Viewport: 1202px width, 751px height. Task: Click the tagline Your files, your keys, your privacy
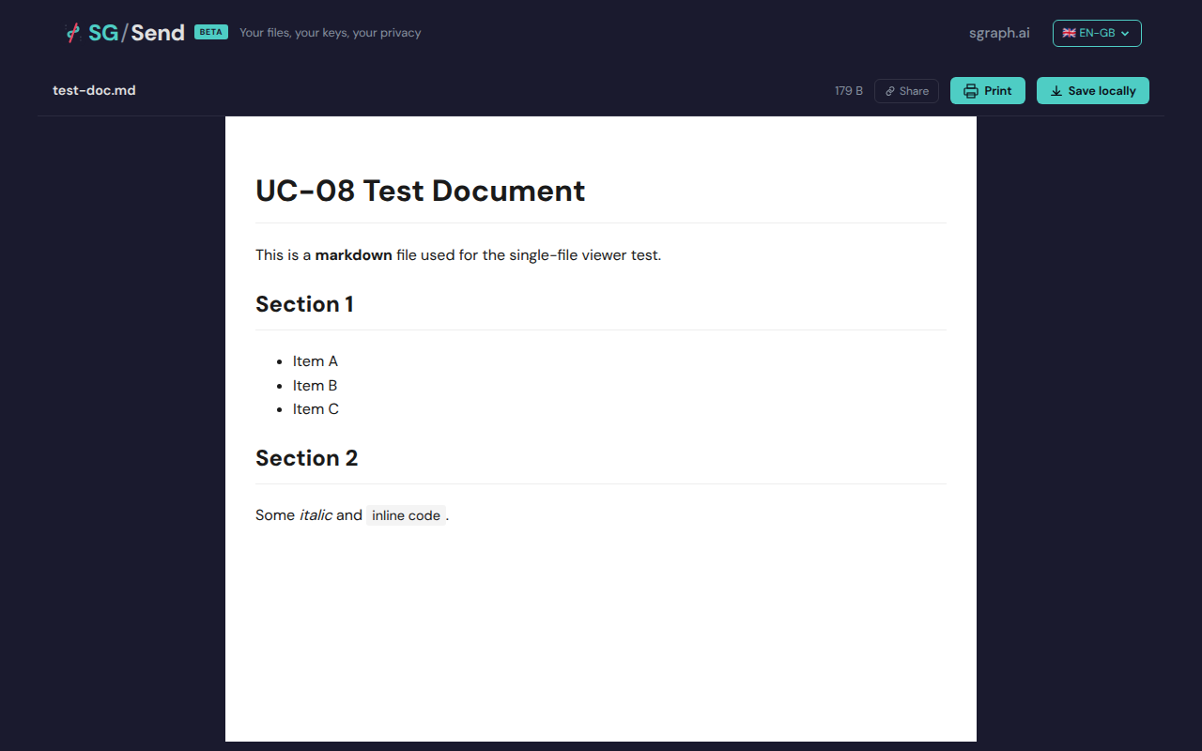click(x=330, y=33)
